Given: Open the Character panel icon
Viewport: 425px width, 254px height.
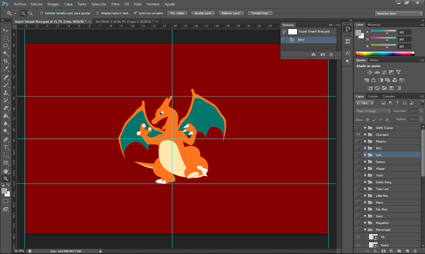Looking at the screenshot, I should click(347, 53).
